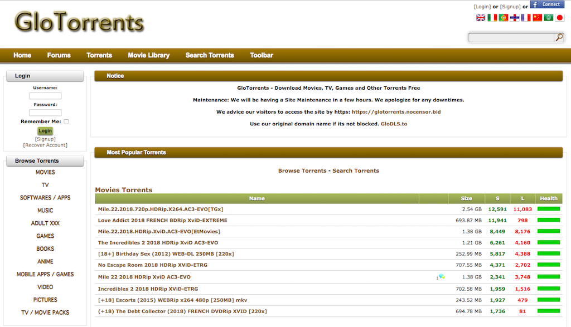
Task: Open the GloDLS.to domain link
Action: click(x=394, y=124)
